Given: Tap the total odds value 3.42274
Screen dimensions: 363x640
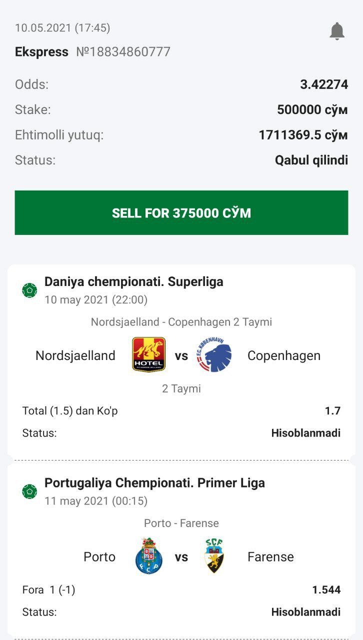Looking at the screenshot, I should click(324, 84).
